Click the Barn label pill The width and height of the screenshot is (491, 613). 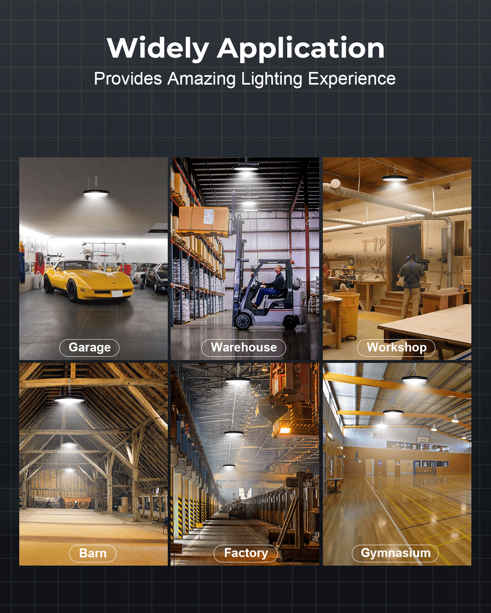click(92, 553)
